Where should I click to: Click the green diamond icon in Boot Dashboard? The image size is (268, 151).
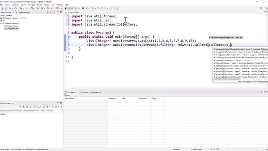coord(56,107)
